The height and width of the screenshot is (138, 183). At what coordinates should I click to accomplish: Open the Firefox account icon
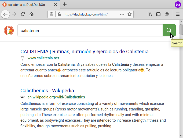tap(167, 14)
